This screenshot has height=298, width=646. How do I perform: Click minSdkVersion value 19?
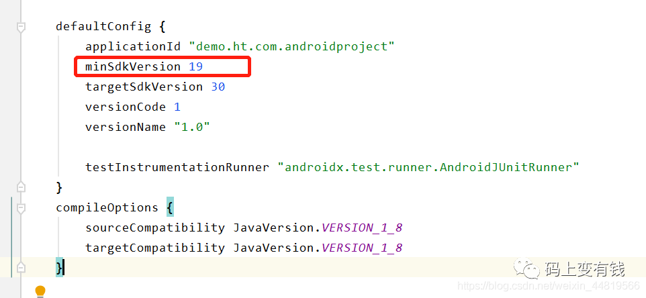[196, 66]
